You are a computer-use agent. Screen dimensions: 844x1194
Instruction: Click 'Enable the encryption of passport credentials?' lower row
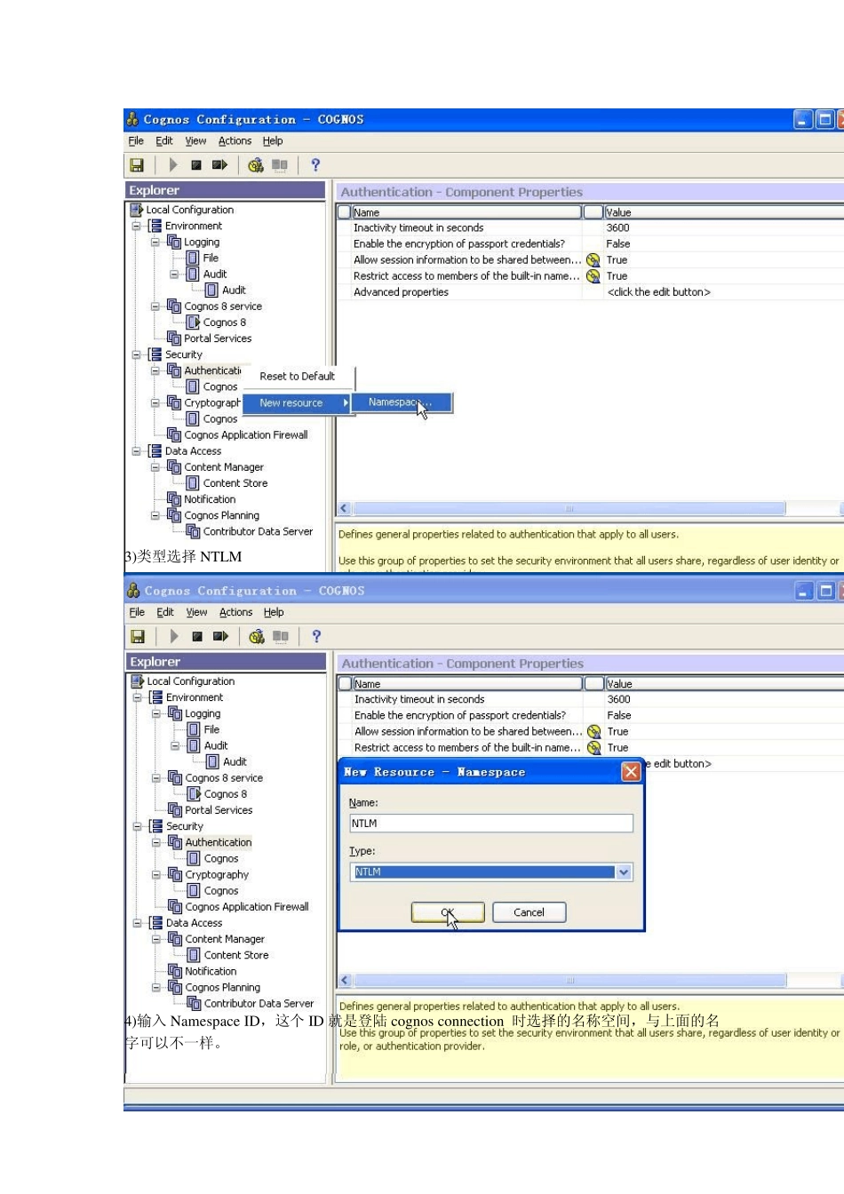tap(459, 716)
